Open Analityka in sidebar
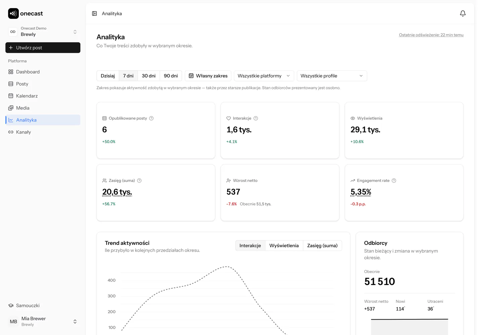The height and width of the screenshot is (335, 482). tap(43, 120)
